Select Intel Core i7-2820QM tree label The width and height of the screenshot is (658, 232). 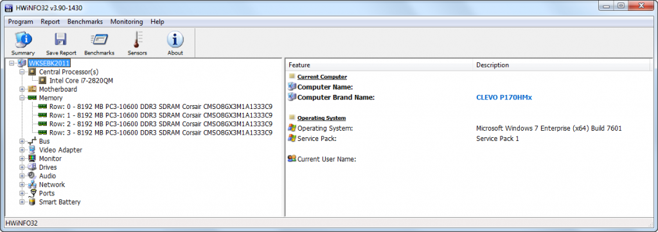(81, 80)
